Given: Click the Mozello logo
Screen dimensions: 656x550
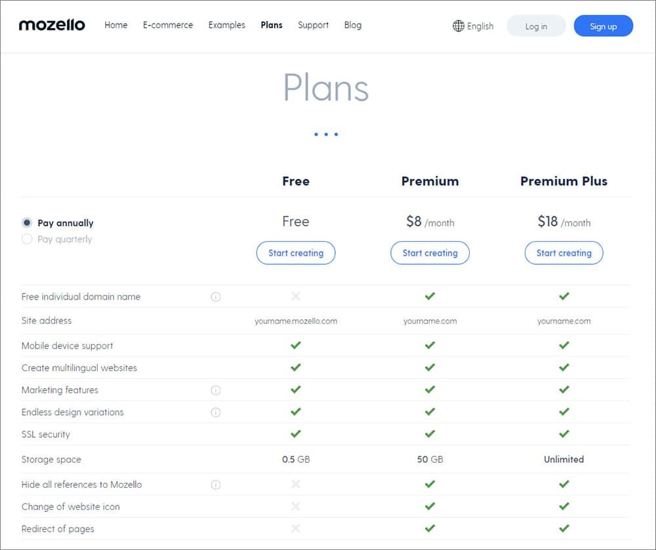Looking at the screenshot, I should click(x=52, y=25).
